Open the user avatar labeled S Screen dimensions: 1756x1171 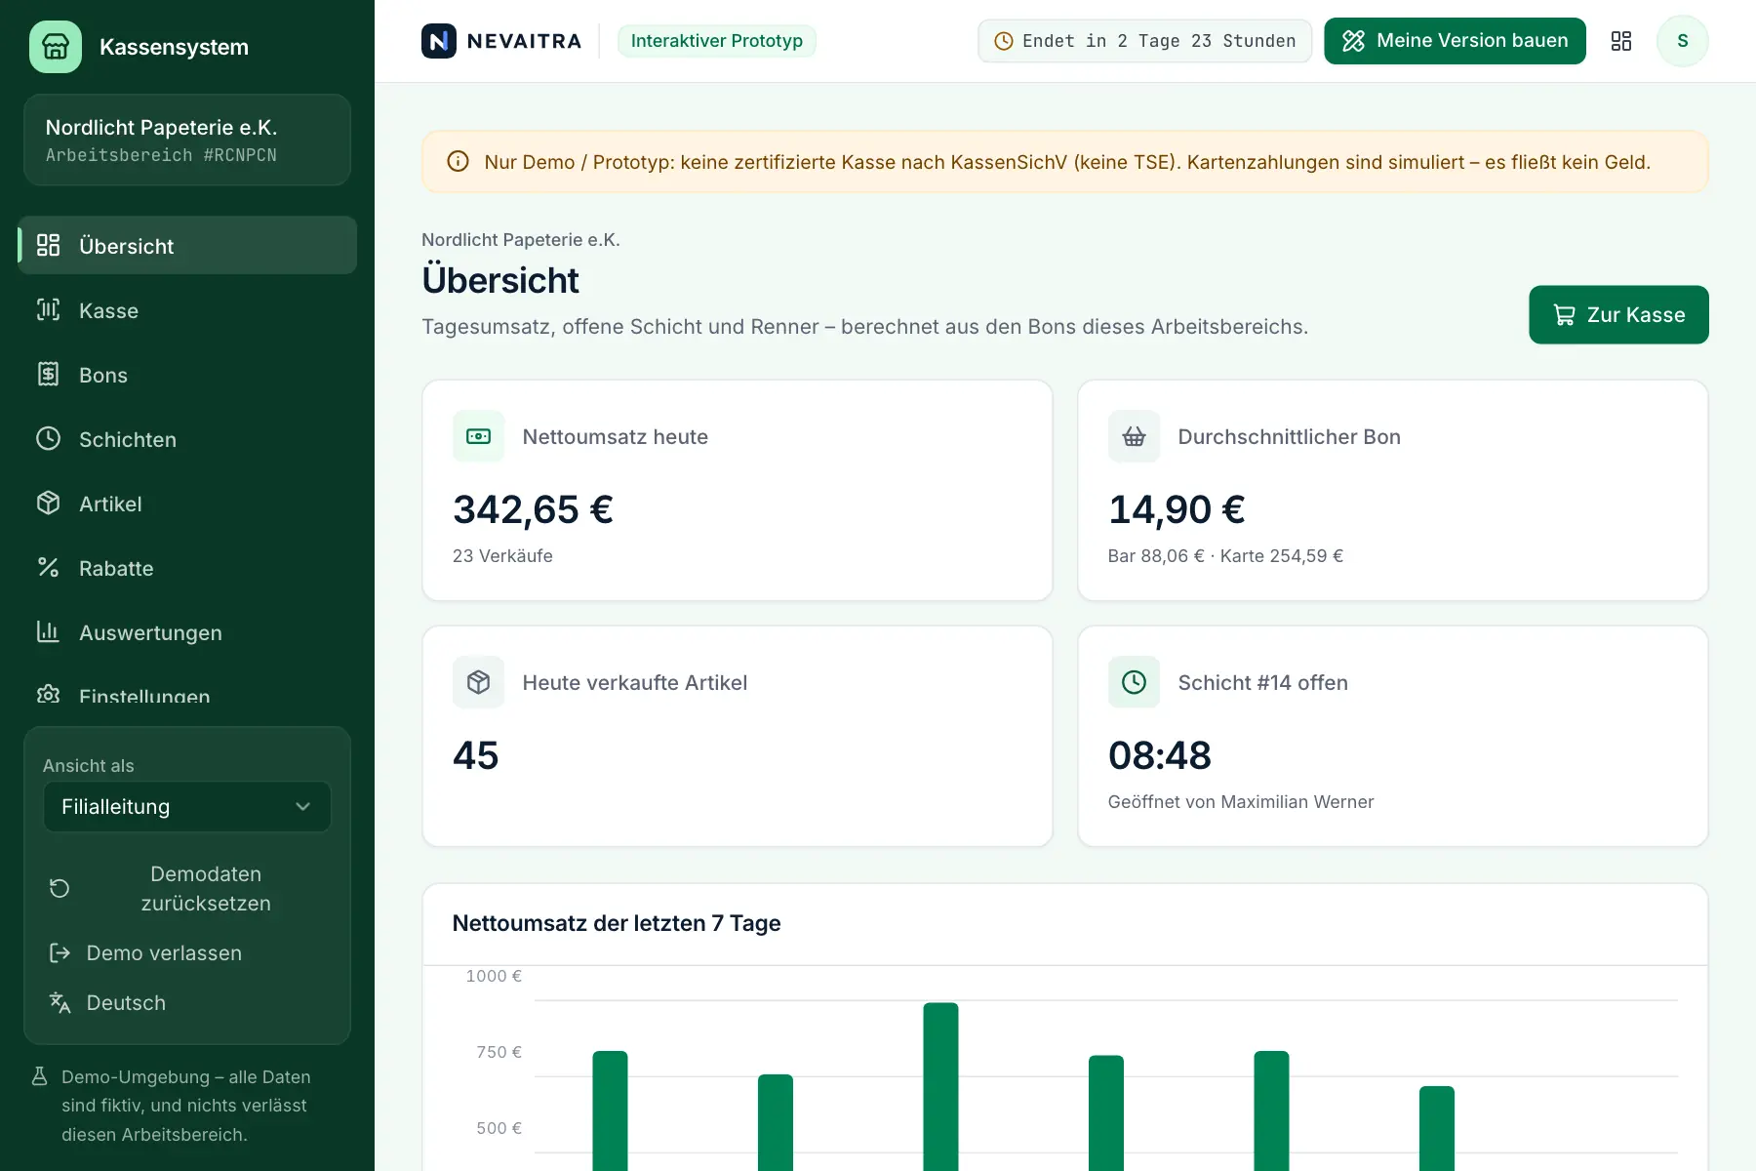click(1683, 41)
